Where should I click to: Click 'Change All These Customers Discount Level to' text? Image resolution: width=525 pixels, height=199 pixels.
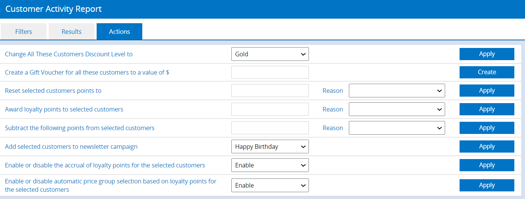click(x=69, y=54)
